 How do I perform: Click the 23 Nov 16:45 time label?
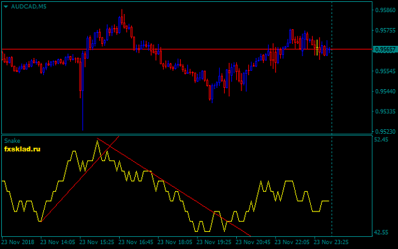pyautogui.click(x=136, y=242)
